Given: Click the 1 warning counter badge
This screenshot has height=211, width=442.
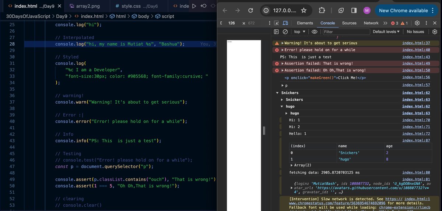Looking at the screenshot, I should pyautogui.click(x=404, y=23).
